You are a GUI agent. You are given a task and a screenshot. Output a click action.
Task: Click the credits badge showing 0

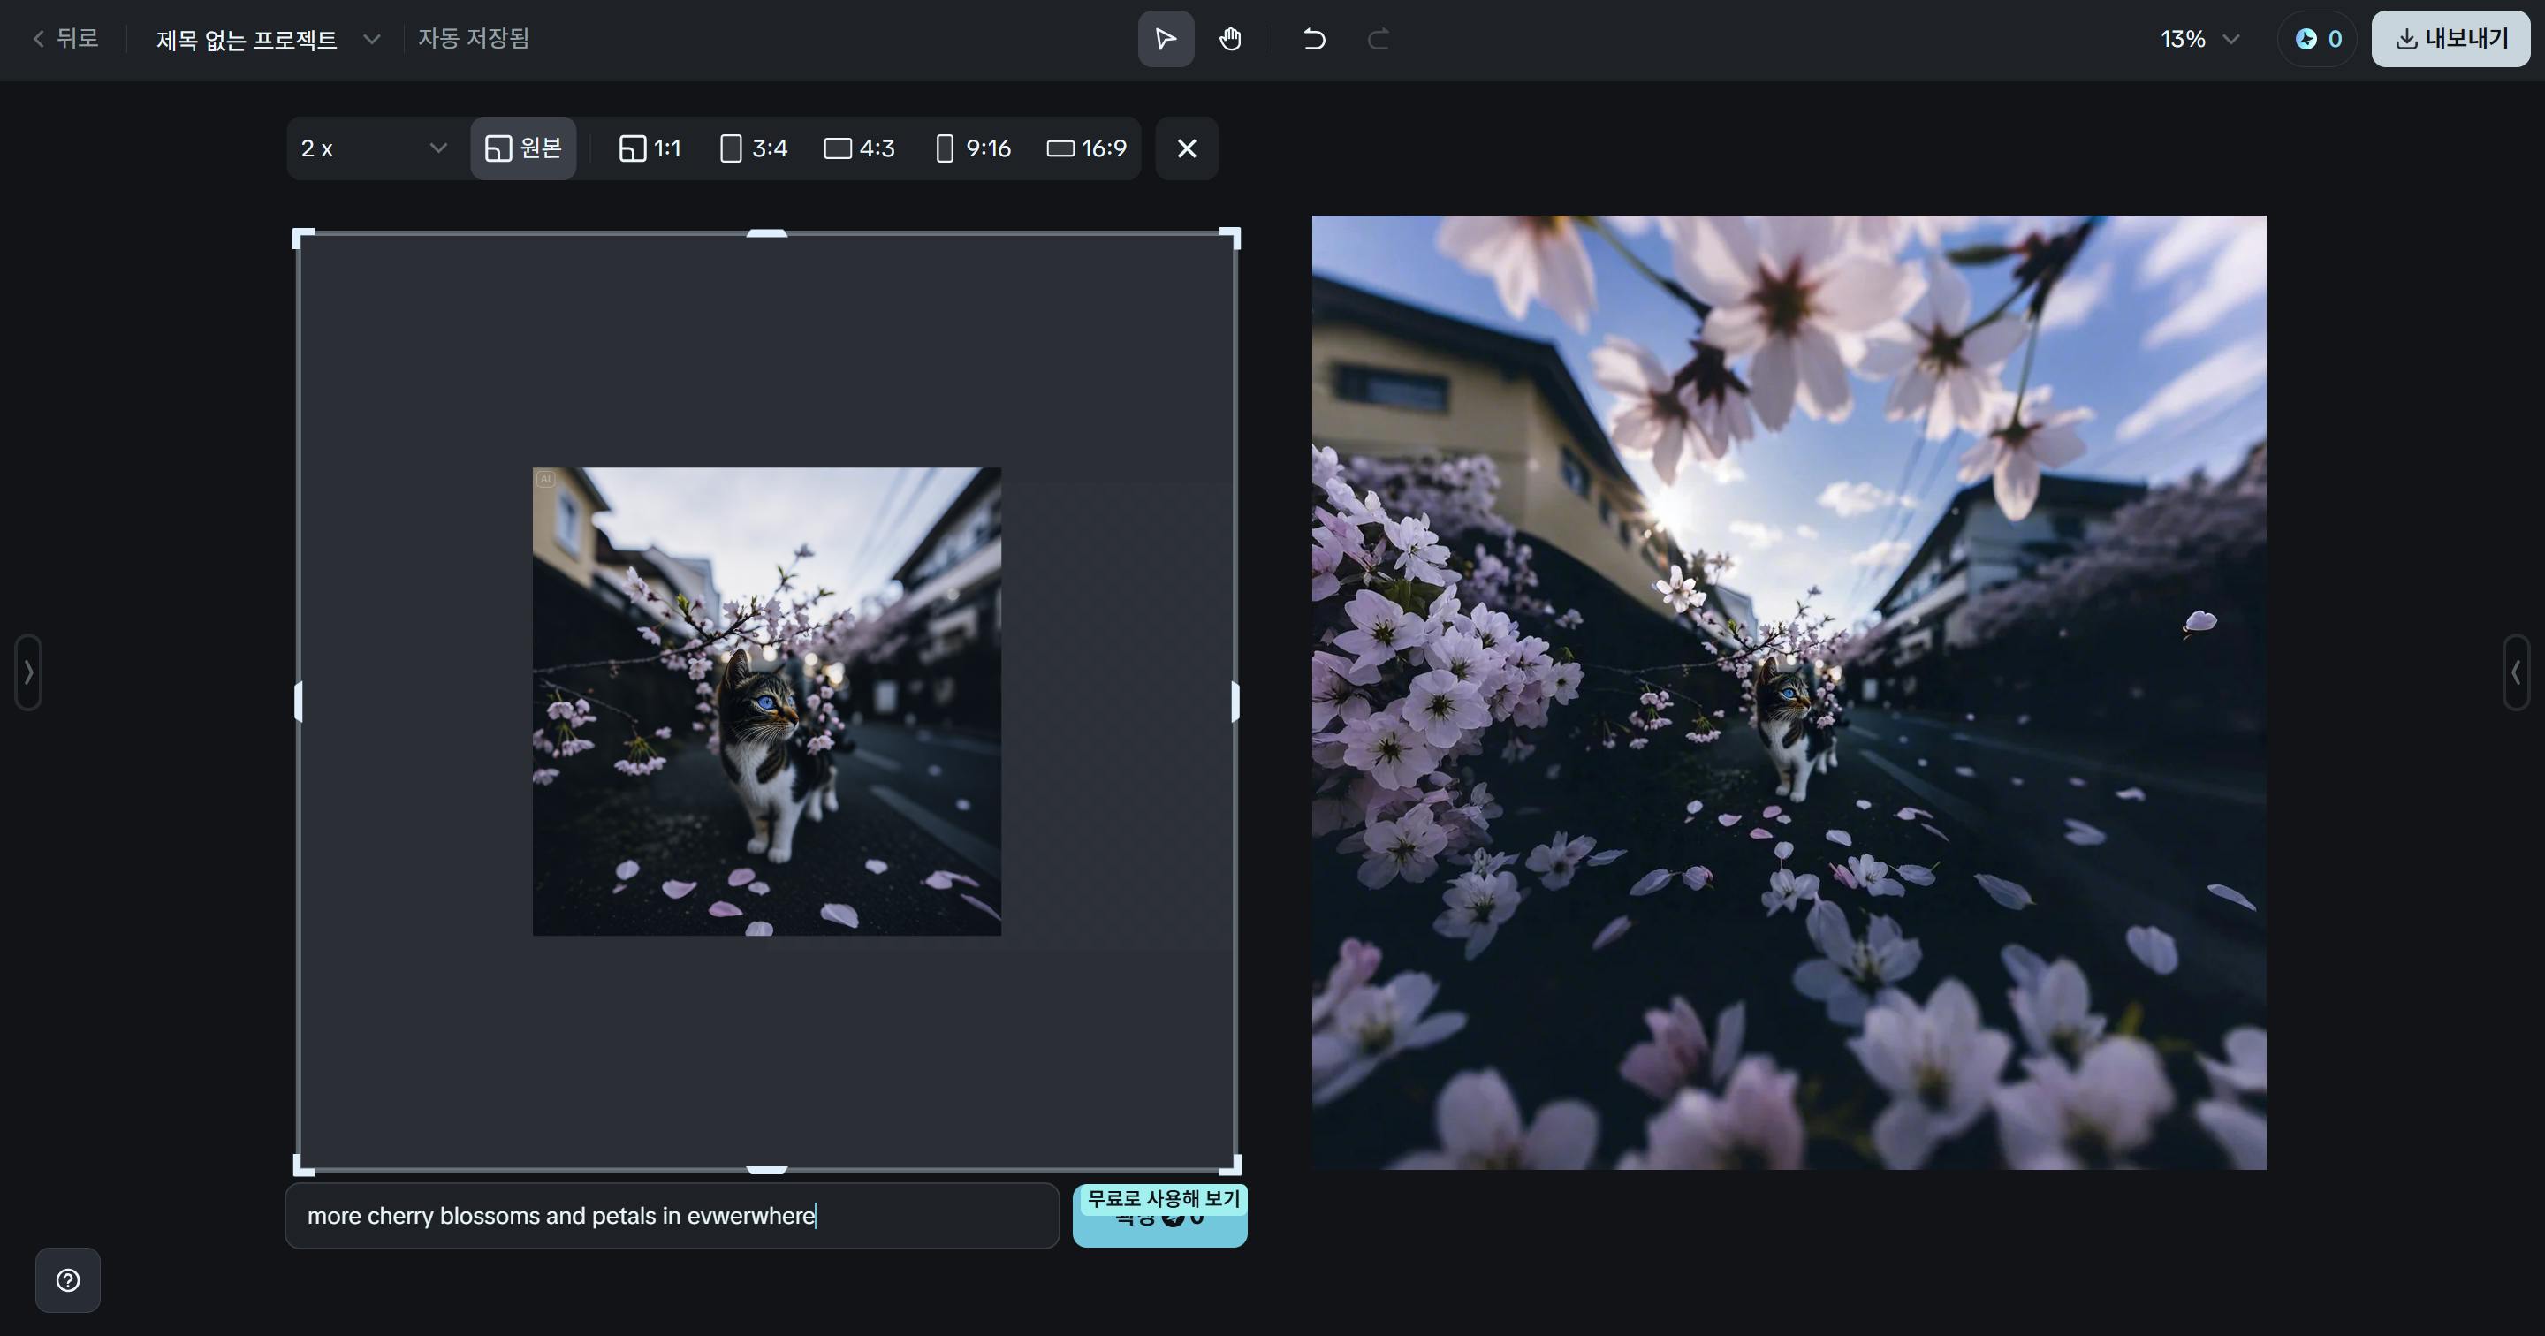[x=2317, y=39]
